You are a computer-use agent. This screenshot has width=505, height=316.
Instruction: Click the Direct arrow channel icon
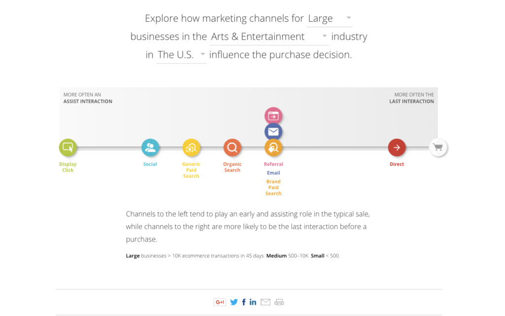397,147
